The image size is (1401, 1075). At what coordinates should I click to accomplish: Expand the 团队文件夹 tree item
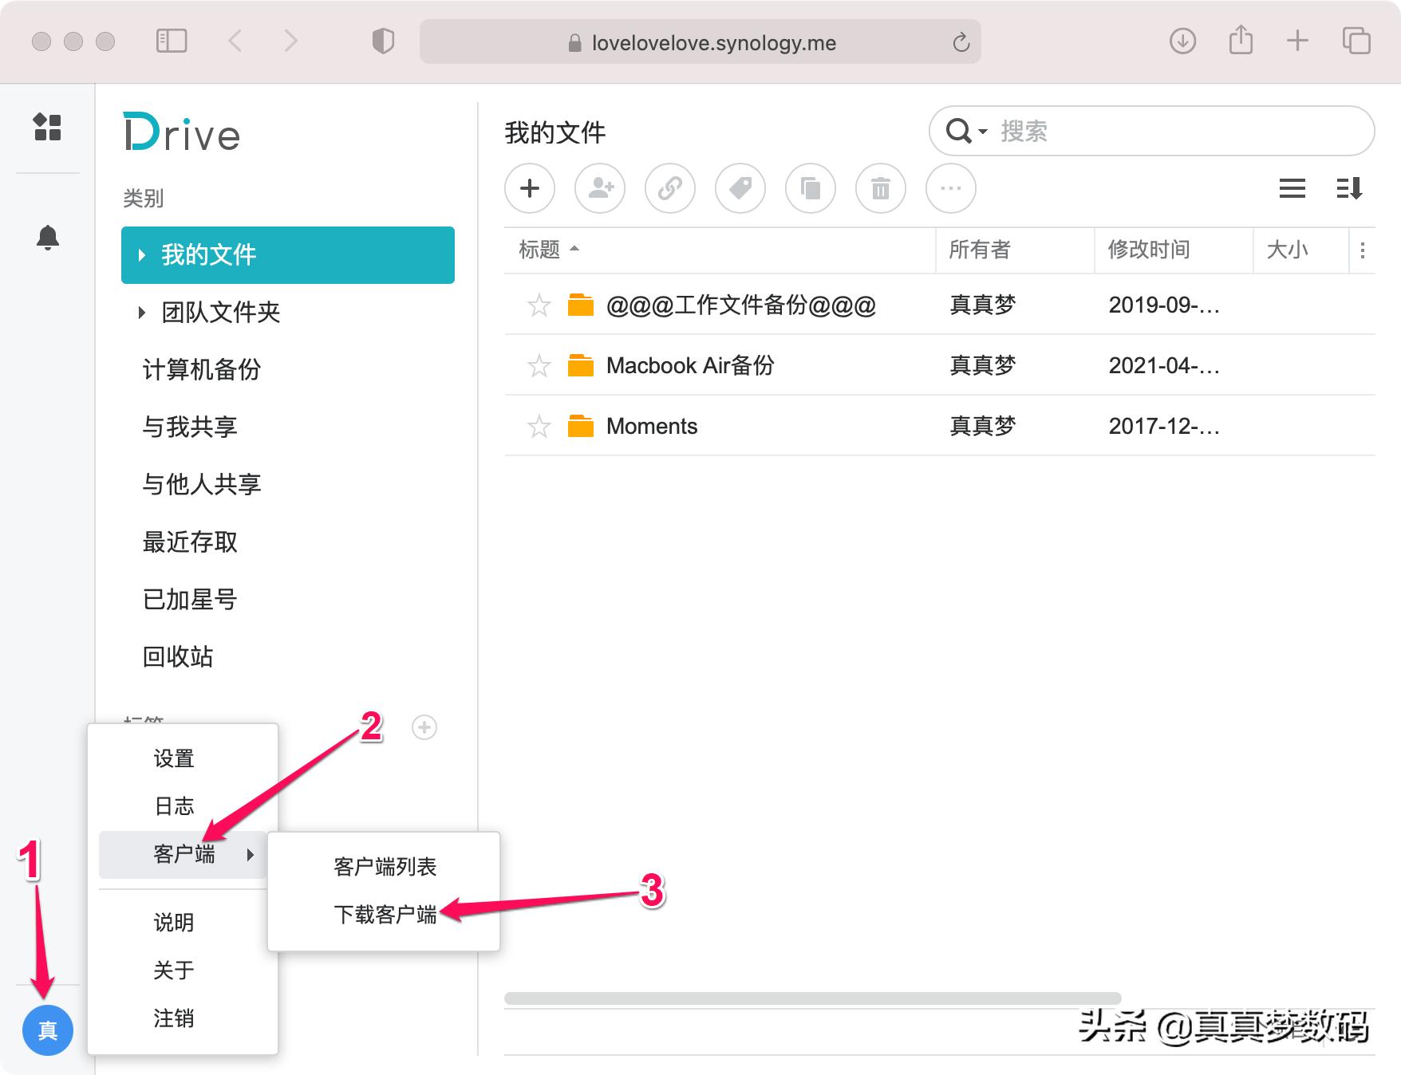tap(142, 312)
